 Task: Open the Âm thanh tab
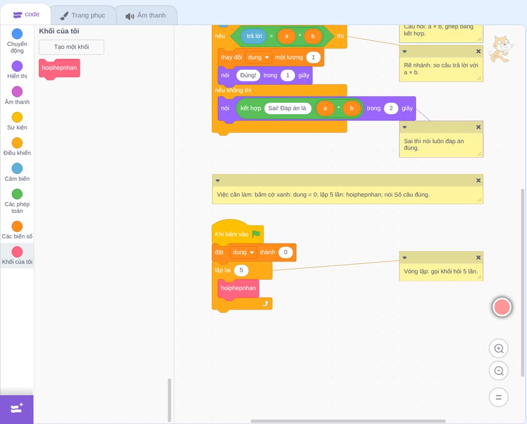point(146,15)
